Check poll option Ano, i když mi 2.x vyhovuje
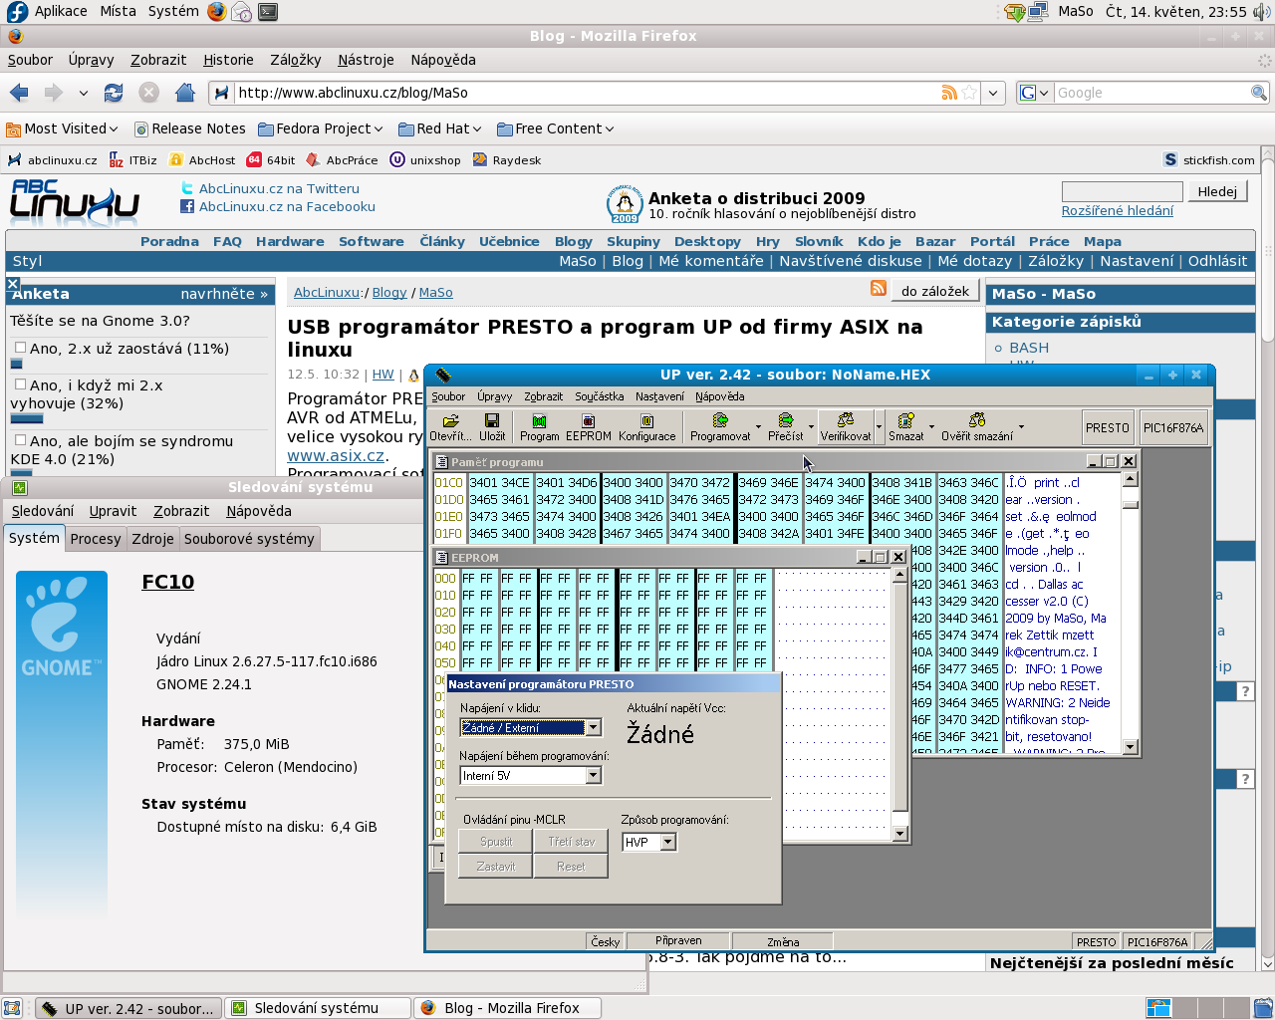This screenshot has height=1020, width=1275. point(20,384)
